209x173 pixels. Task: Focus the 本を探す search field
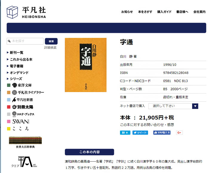pos(25,41)
